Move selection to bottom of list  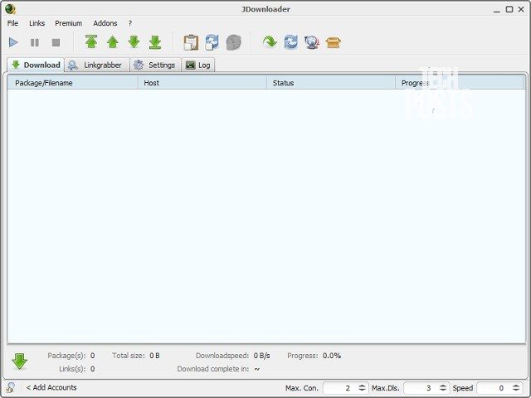(155, 42)
